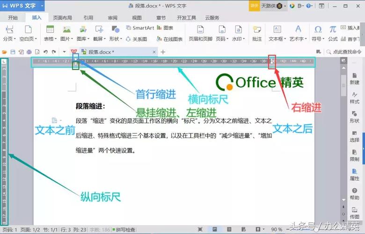
Task: Insert a 文本框 text box
Action: coord(277,33)
